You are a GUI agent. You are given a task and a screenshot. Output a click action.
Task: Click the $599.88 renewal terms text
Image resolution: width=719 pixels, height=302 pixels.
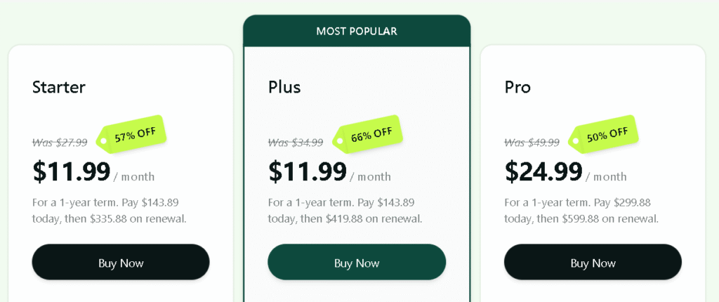[581, 211]
